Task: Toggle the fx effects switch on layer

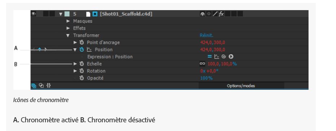Action: point(221,14)
